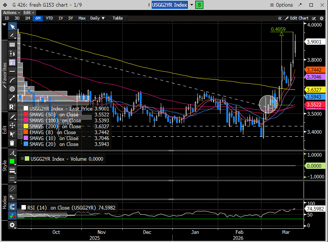Viewport: 328px width, 242px height.
Task: Select the rectangle drawing tool
Action: (12, 44)
